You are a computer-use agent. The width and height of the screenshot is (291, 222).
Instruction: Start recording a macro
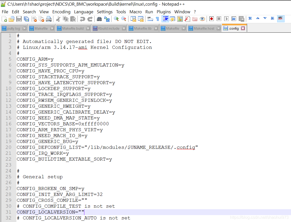(x=211, y=19)
